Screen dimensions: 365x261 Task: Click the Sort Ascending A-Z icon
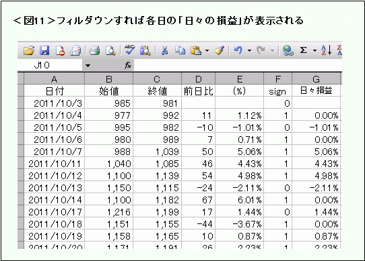pos(327,50)
